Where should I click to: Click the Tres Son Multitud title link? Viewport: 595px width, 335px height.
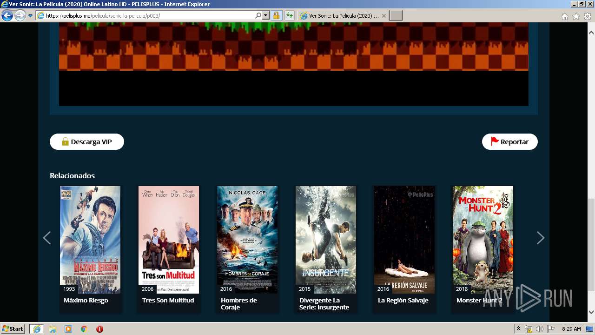tap(168, 301)
